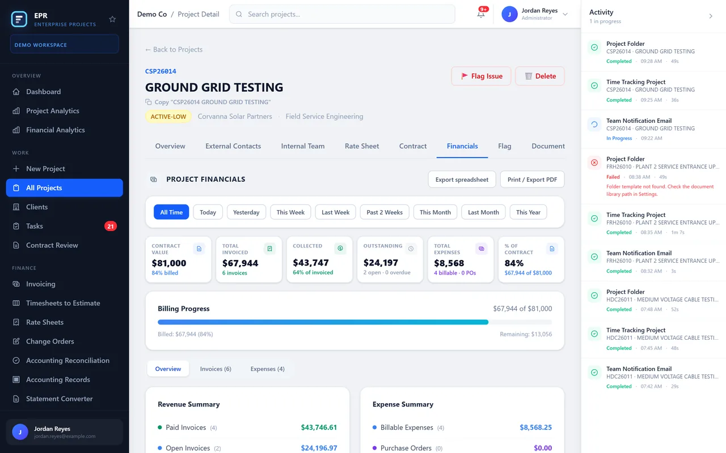Switch to the Contract tab
The image size is (726, 453).
click(x=413, y=146)
